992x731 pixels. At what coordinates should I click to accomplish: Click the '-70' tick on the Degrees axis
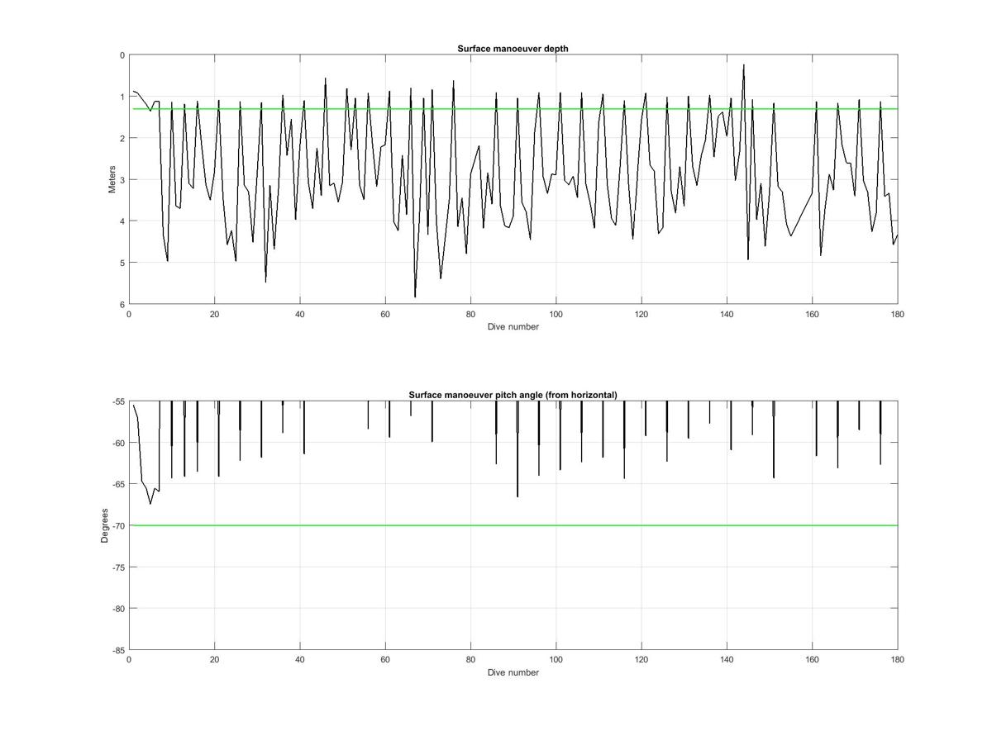(117, 525)
